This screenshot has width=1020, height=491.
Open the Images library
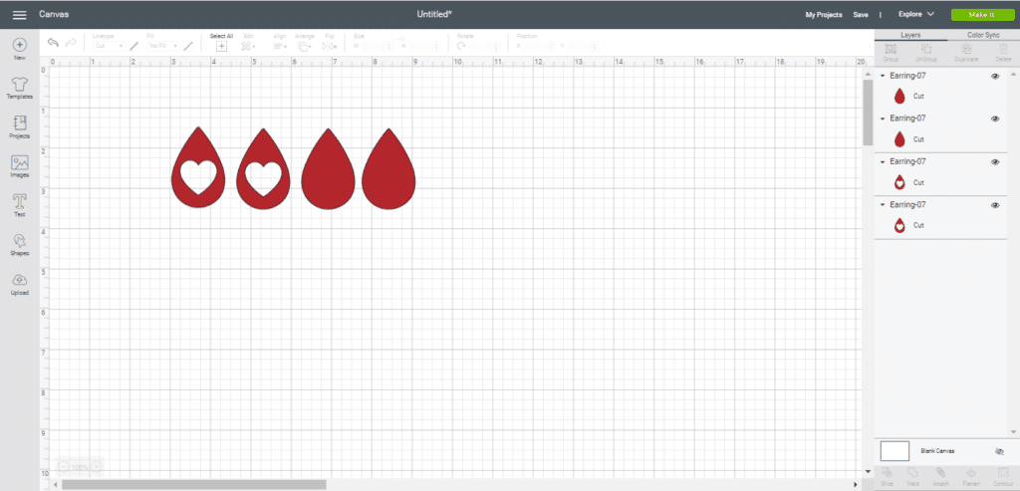pos(19,163)
